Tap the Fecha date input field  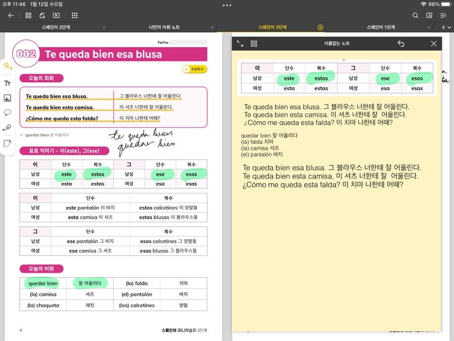(189, 42)
